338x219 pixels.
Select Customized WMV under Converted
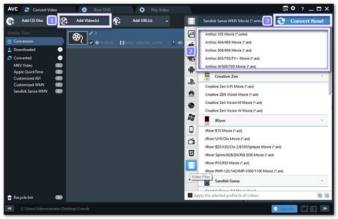point(29,85)
